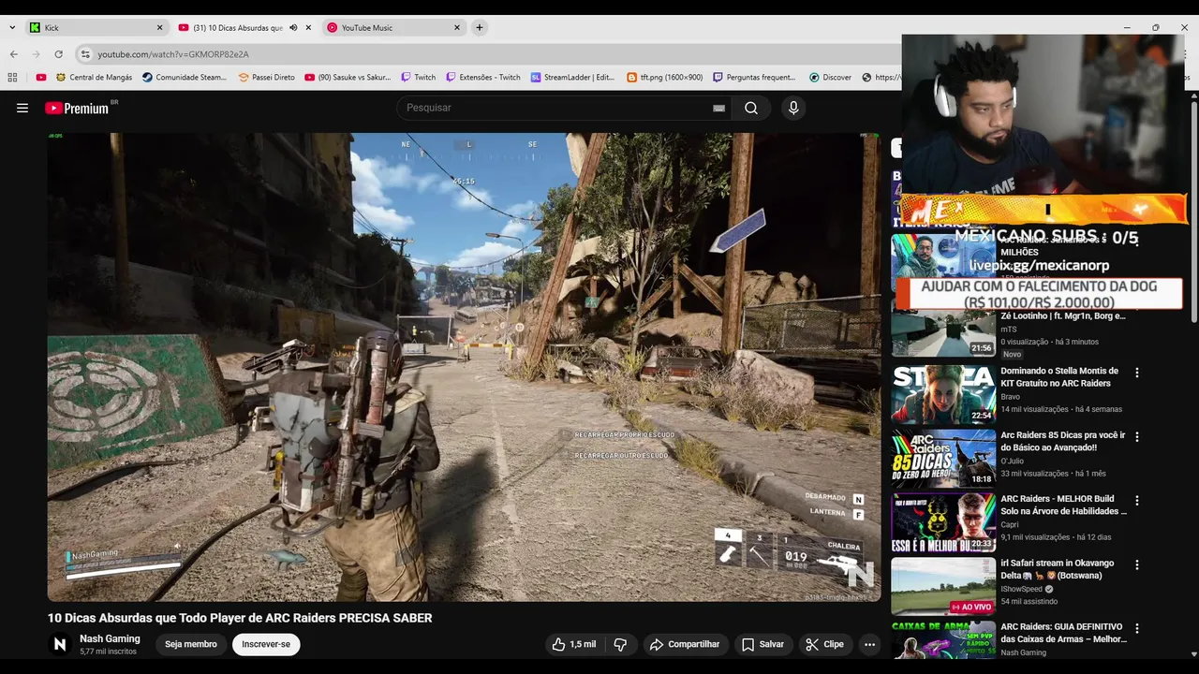Screen dimensions: 1199x674
Task: Open Passei Direto bookmark
Action: coord(266,78)
